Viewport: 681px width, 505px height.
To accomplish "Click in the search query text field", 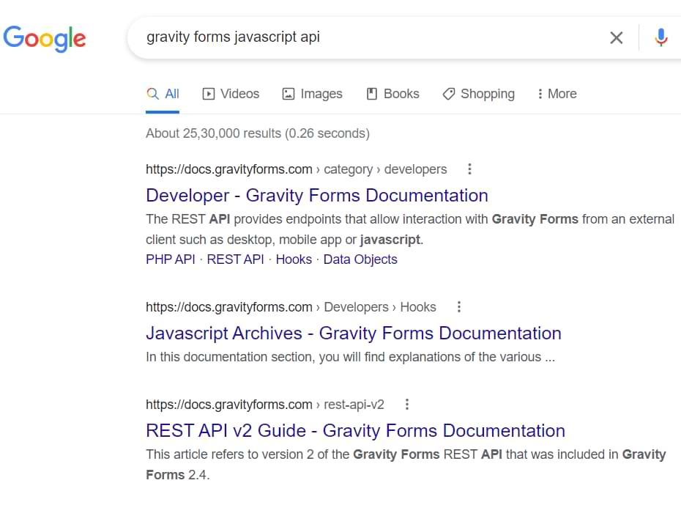I will 366,37.
